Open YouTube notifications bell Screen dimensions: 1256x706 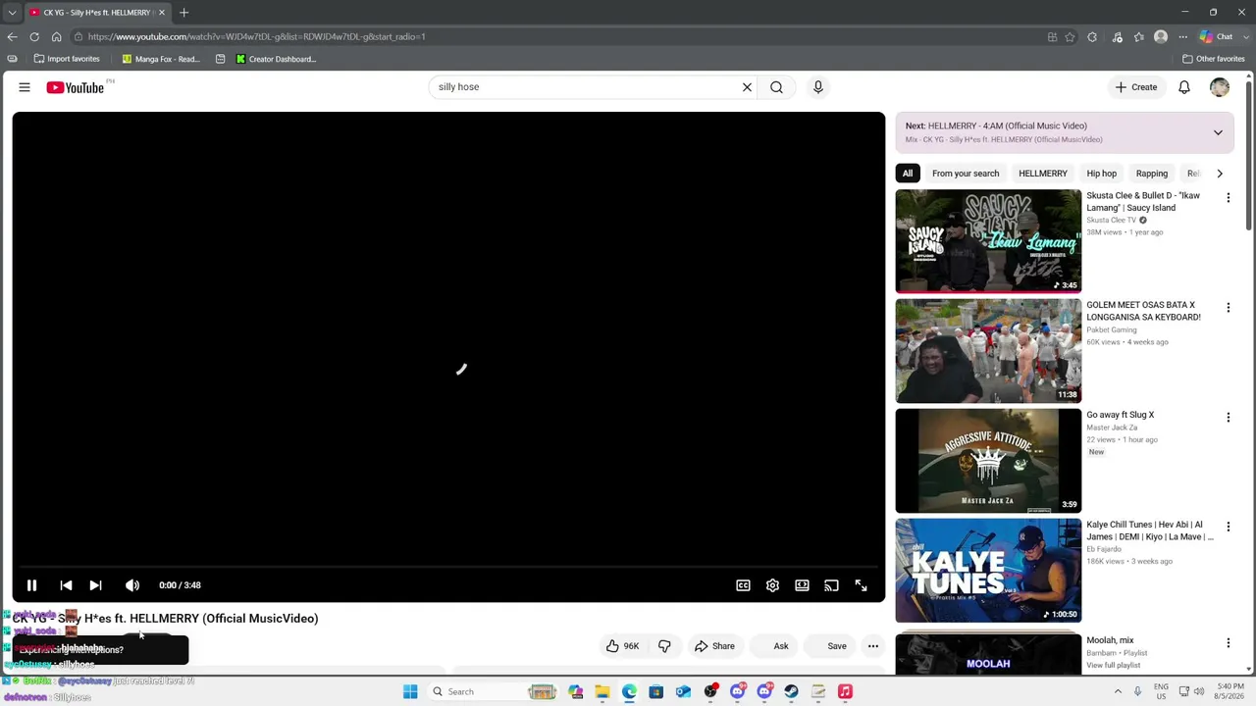(1184, 87)
